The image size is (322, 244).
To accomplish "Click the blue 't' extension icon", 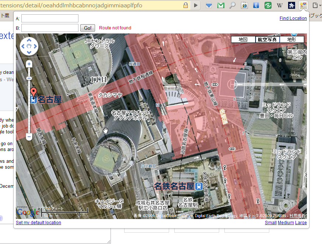I will (256, 5).
